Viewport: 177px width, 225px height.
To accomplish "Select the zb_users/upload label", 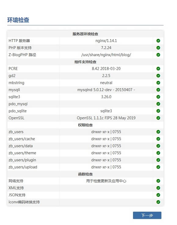I will (x=23, y=167).
